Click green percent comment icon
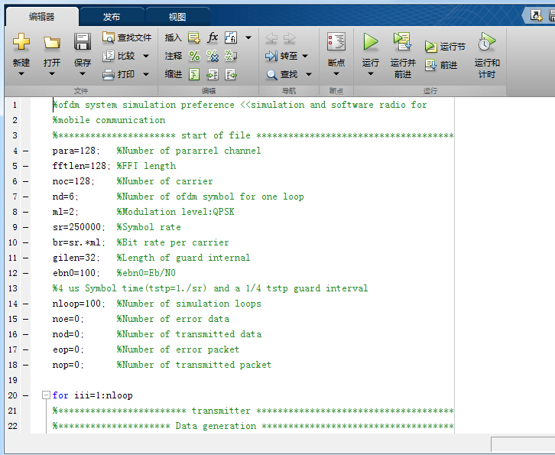Viewport: 555px width, 455px height. 194,56
